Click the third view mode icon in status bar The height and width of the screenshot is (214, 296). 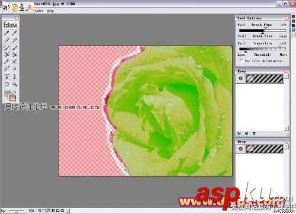coord(49,211)
